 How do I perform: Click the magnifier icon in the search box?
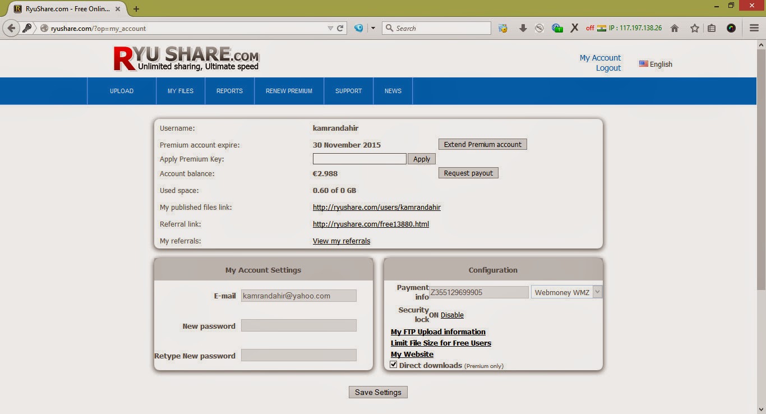click(x=390, y=28)
